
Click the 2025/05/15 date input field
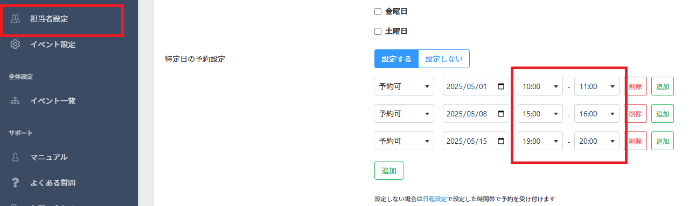[x=476, y=142]
